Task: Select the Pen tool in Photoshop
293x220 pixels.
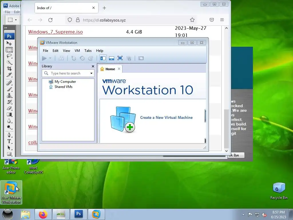Action: [9, 135]
